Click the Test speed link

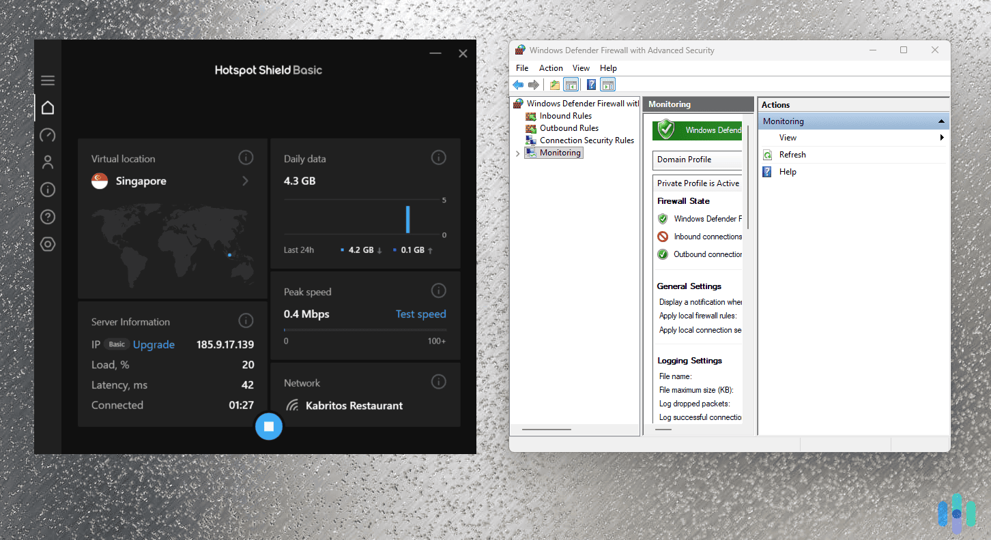coord(420,314)
